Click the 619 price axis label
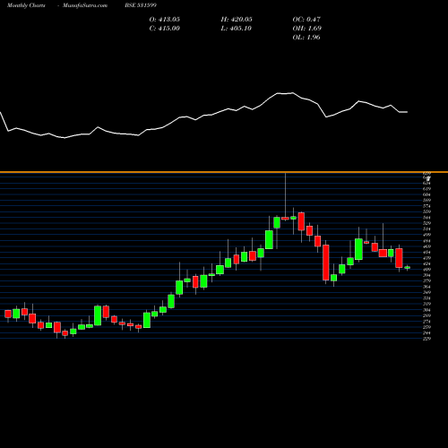Image resolution: width=448 pixels, height=448 pixels. point(427,189)
